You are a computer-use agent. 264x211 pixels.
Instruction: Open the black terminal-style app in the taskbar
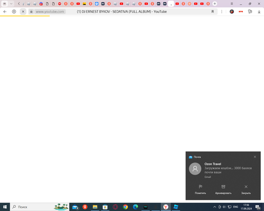146,207
